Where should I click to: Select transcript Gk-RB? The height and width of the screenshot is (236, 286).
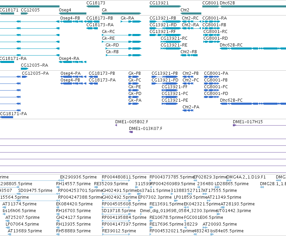pos(112,52)
